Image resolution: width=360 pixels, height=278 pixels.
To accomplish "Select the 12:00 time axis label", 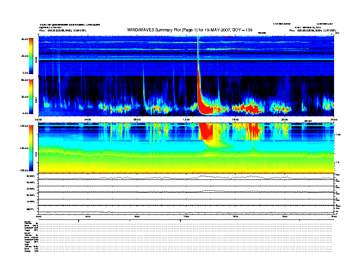I will [x=186, y=119].
